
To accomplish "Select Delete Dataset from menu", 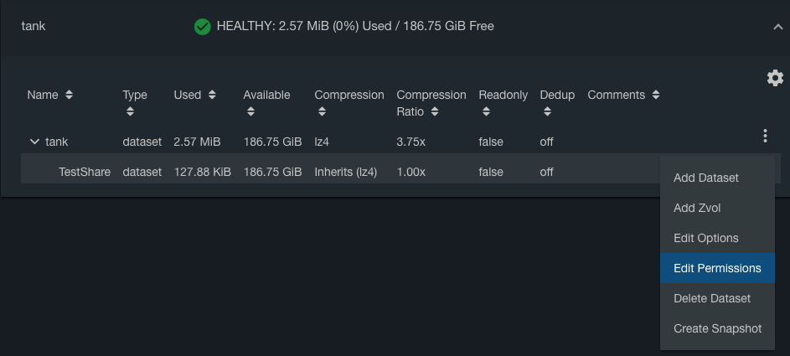I will pyautogui.click(x=711, y=298).
